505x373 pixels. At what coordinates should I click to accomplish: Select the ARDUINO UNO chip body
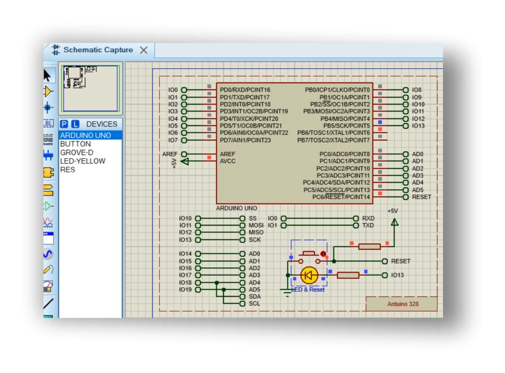(294, 143)
